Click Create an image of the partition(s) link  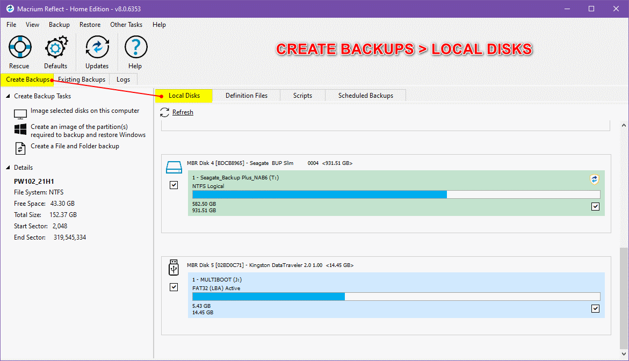(x=88, y=131)
